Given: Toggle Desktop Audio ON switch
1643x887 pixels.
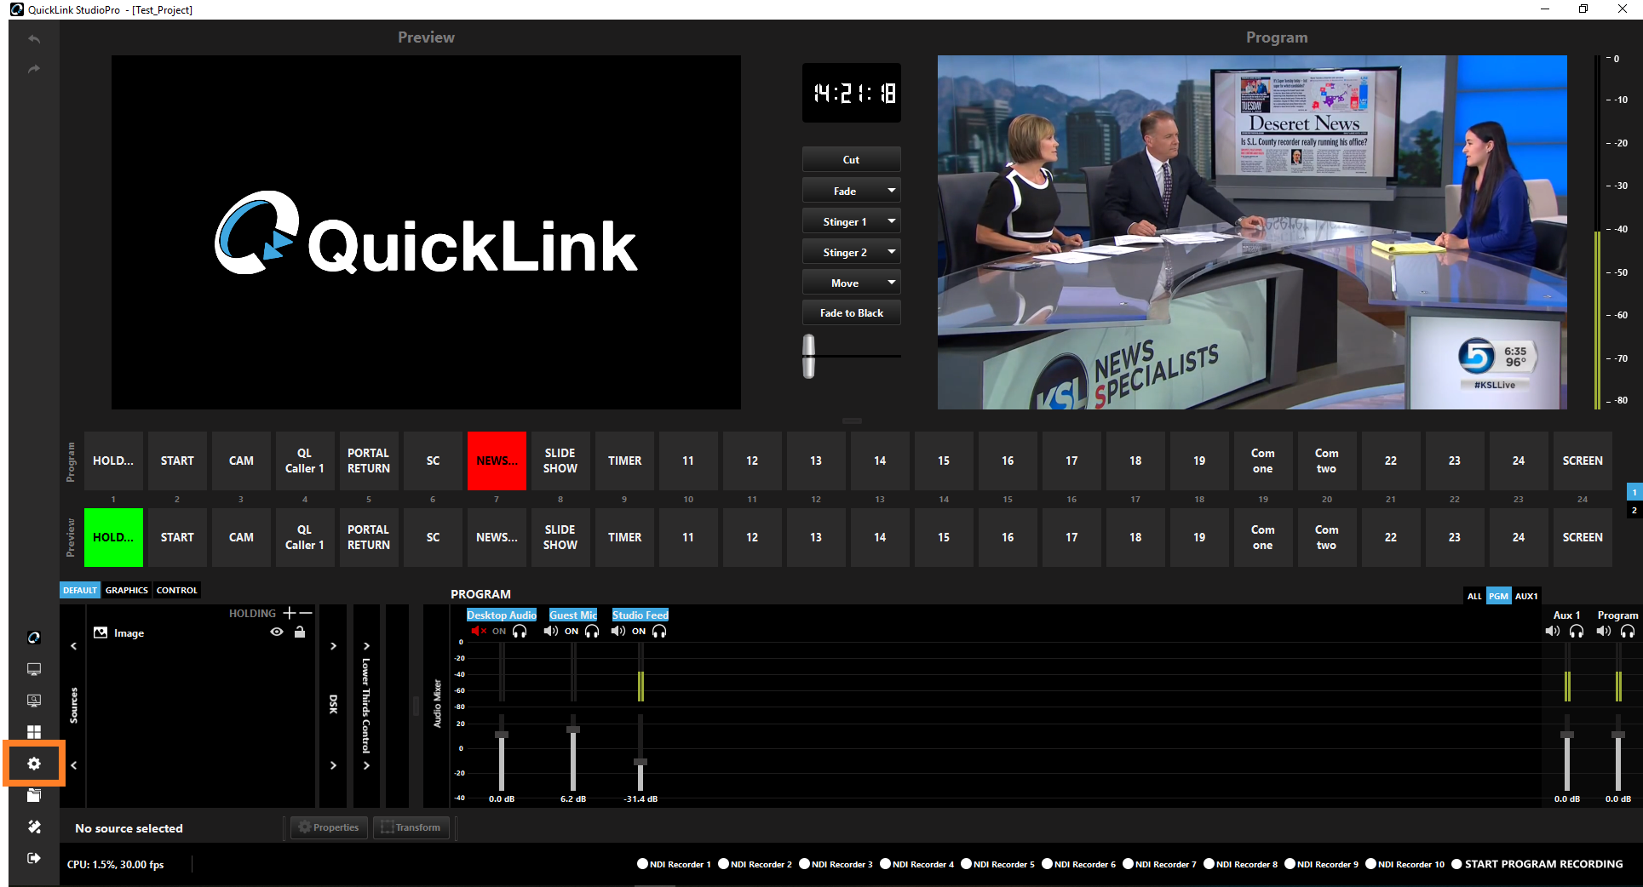Looking at the screenshot, I should click(499, 631).
